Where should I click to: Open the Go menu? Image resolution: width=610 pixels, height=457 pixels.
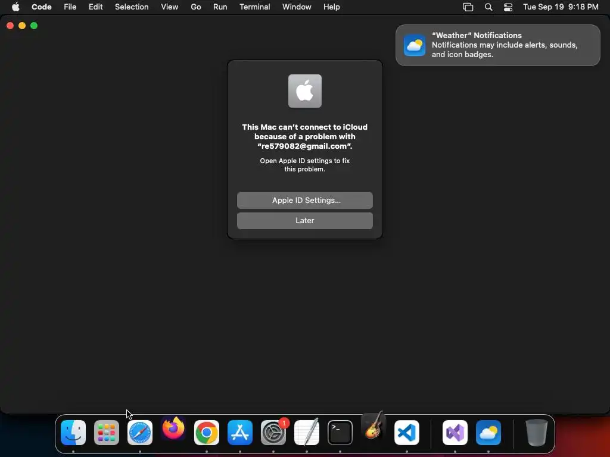(x=196, y=7)
